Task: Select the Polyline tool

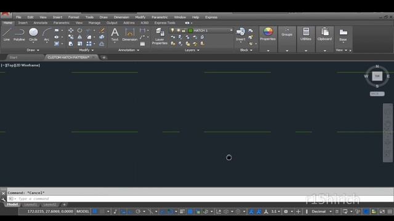Action: (19, 34)
